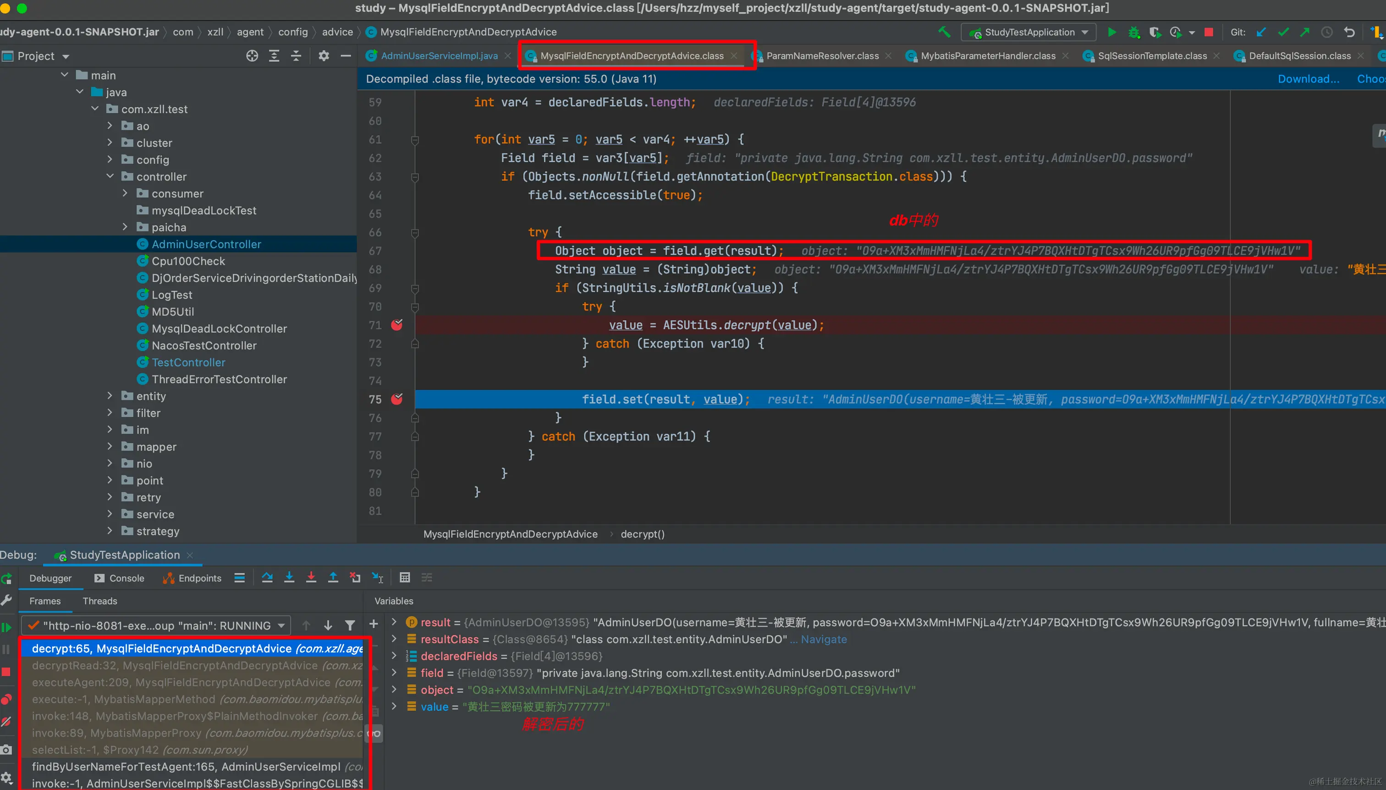Click Collapse All icon in Project panel
The width and height of the screenshot is (1386, 790).
pyautogui.click(x=296, y=56)
